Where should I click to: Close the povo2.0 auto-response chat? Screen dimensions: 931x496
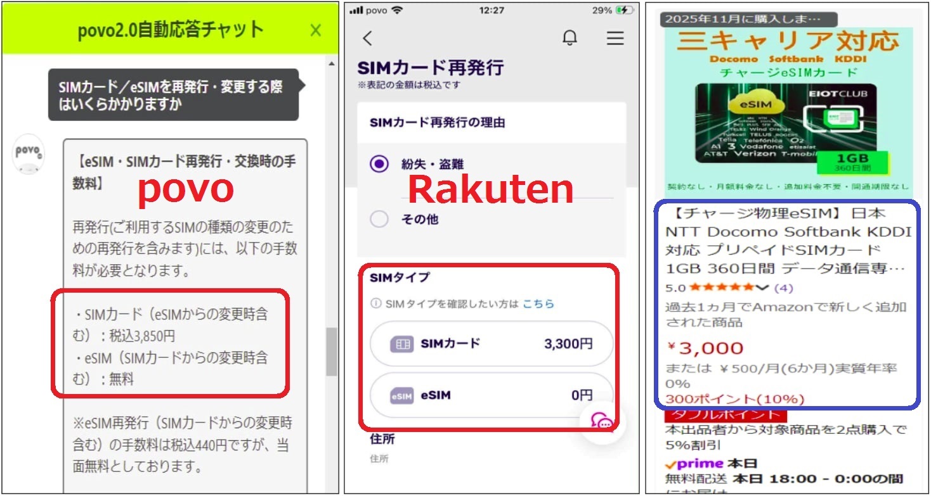315,30
